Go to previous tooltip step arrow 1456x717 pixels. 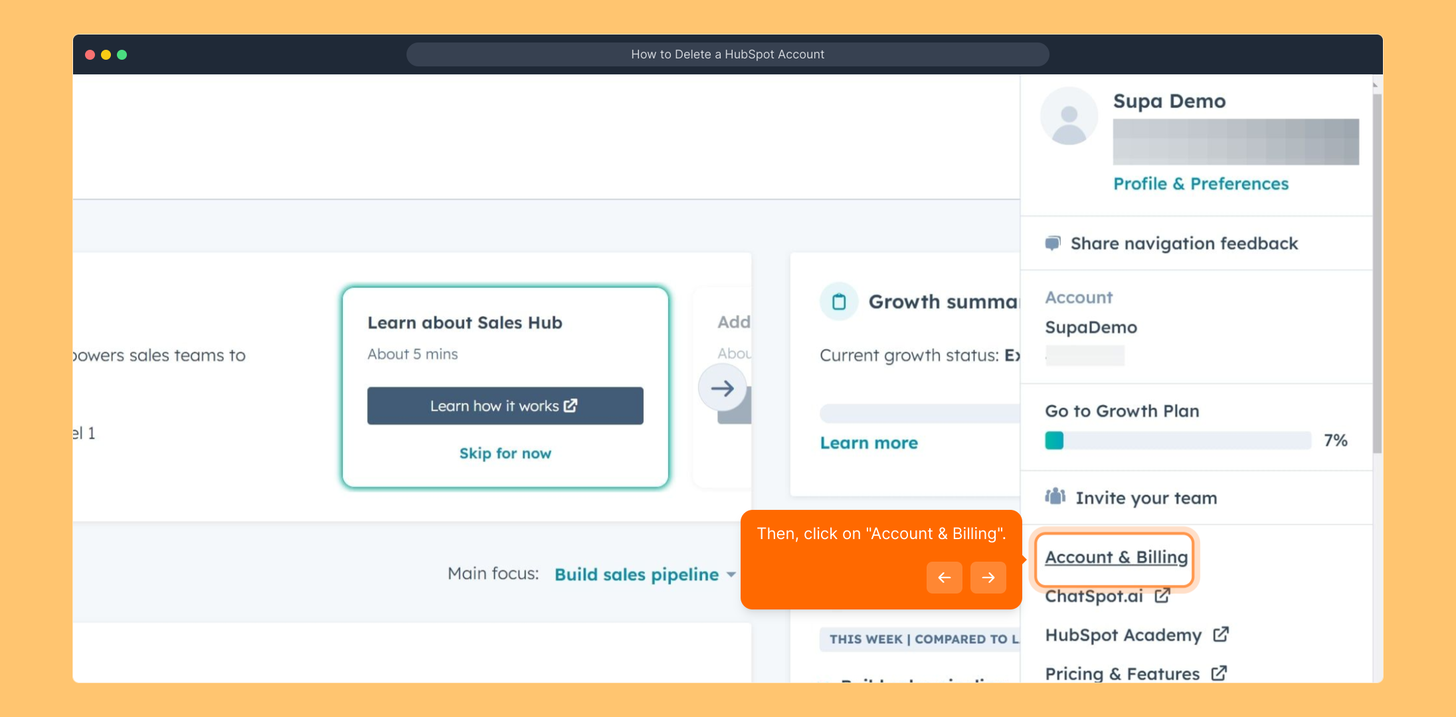coord(944,578)
